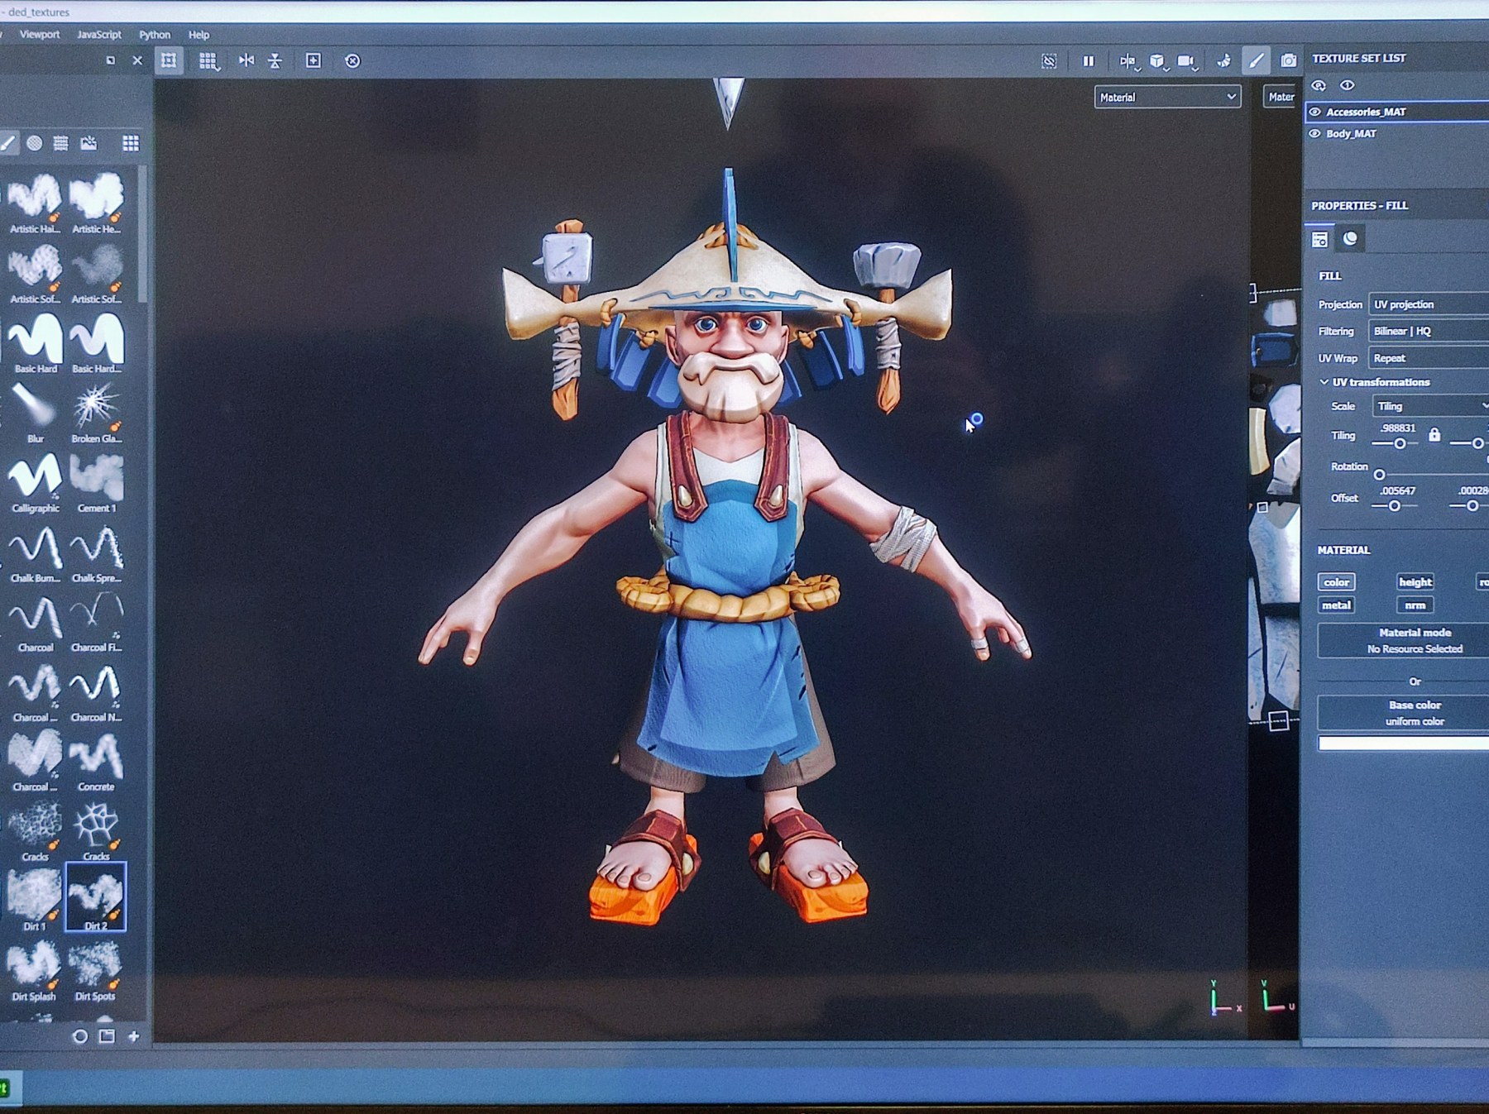
Task: Click the fit-to-frame toolbar icon
Action: tap(169, 60)
